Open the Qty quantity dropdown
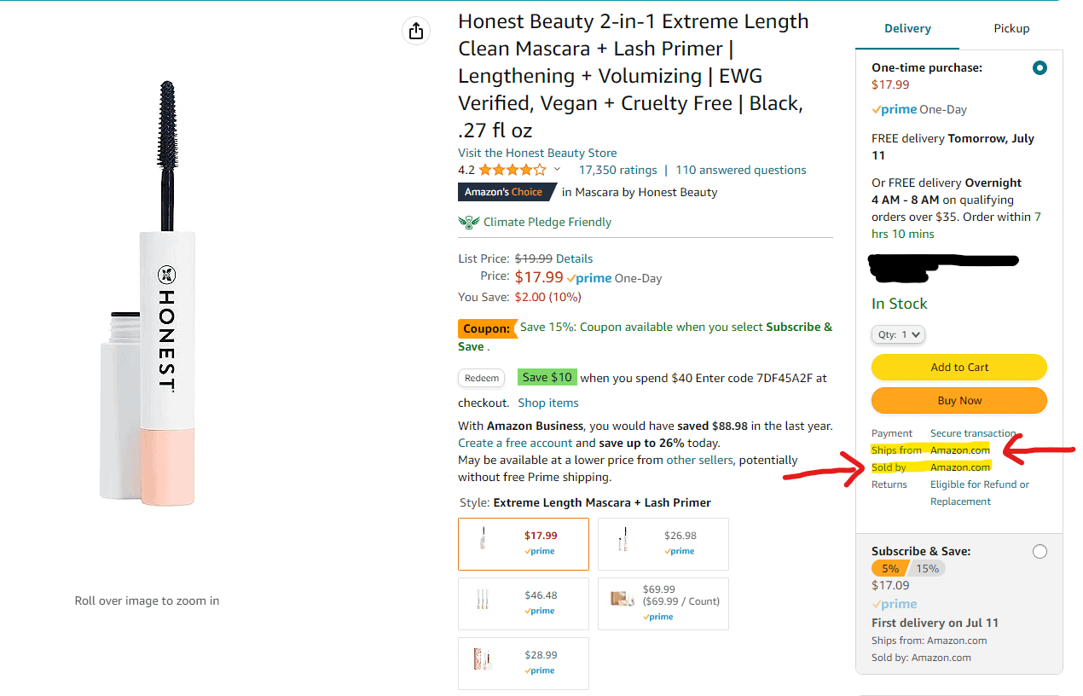 [898, 334]
